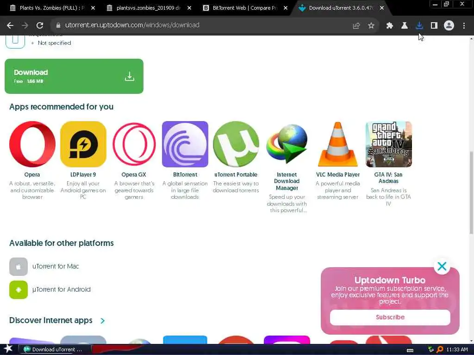The width and height of the screenshot is (474, 355).
Task: Click the Opera GX title link
Action: pos(134,174)
